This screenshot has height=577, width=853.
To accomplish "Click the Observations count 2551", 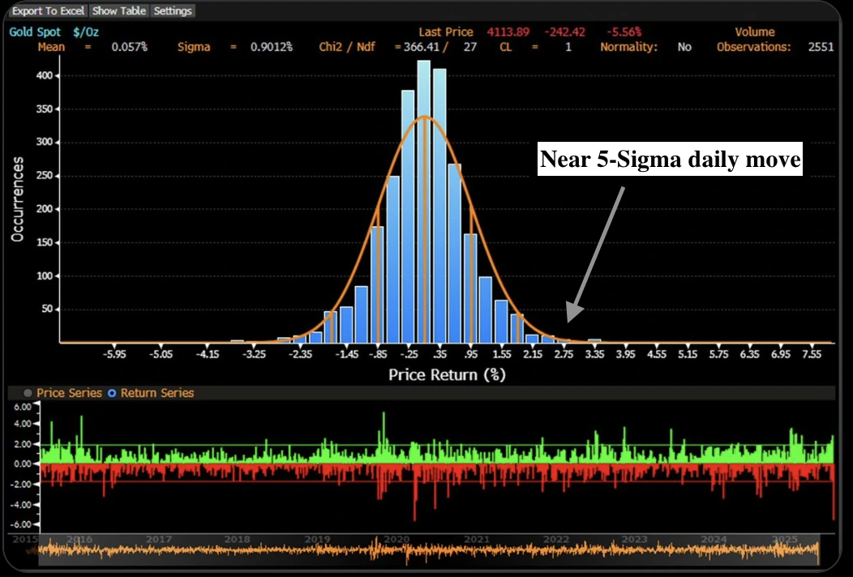I will [x=821, y=47].
